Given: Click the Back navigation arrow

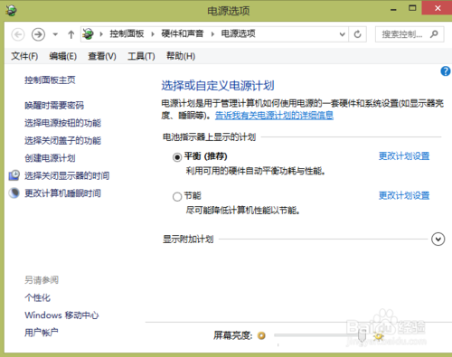Looking at the screenshot, I should coord(18,34).
